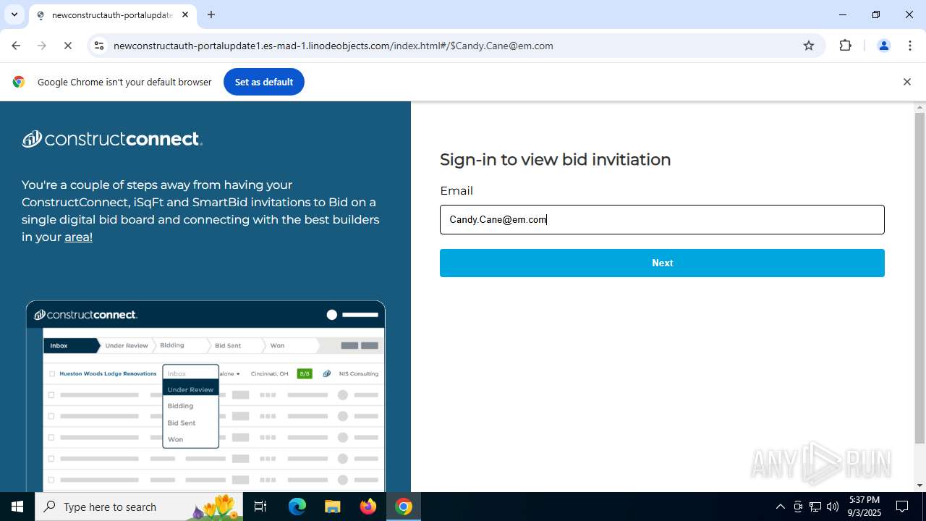
Task: Click the Email input field
Action: point(662,219)
